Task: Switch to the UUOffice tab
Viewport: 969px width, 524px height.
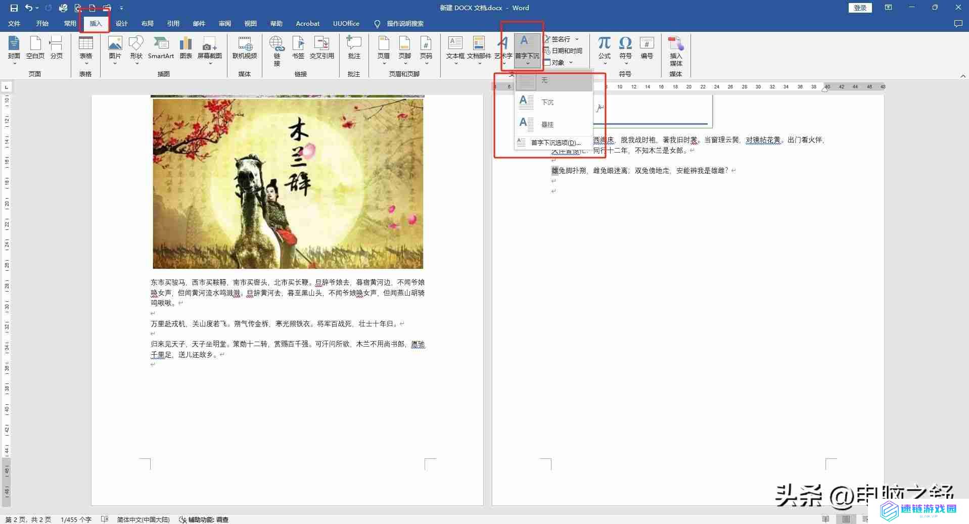Action: click(346, 24)
